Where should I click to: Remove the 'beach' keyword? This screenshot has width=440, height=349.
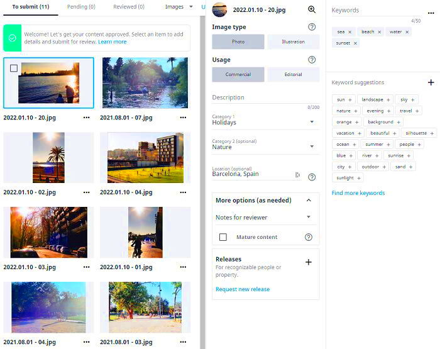pos(379,32)
